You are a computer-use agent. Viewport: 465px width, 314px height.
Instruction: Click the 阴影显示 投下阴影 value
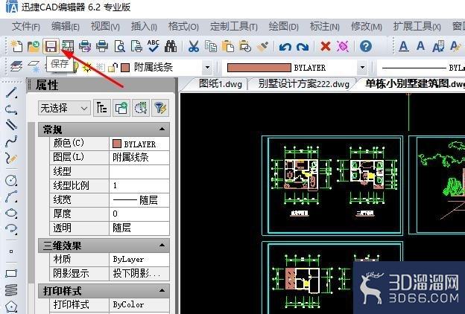tap(139, 273)
